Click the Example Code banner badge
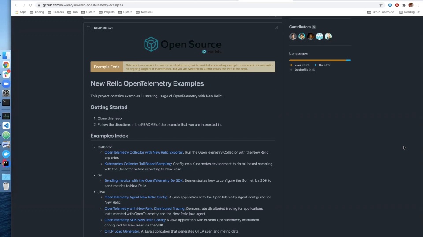The height and width of the screenshot is (237, 423). [107, 67]
